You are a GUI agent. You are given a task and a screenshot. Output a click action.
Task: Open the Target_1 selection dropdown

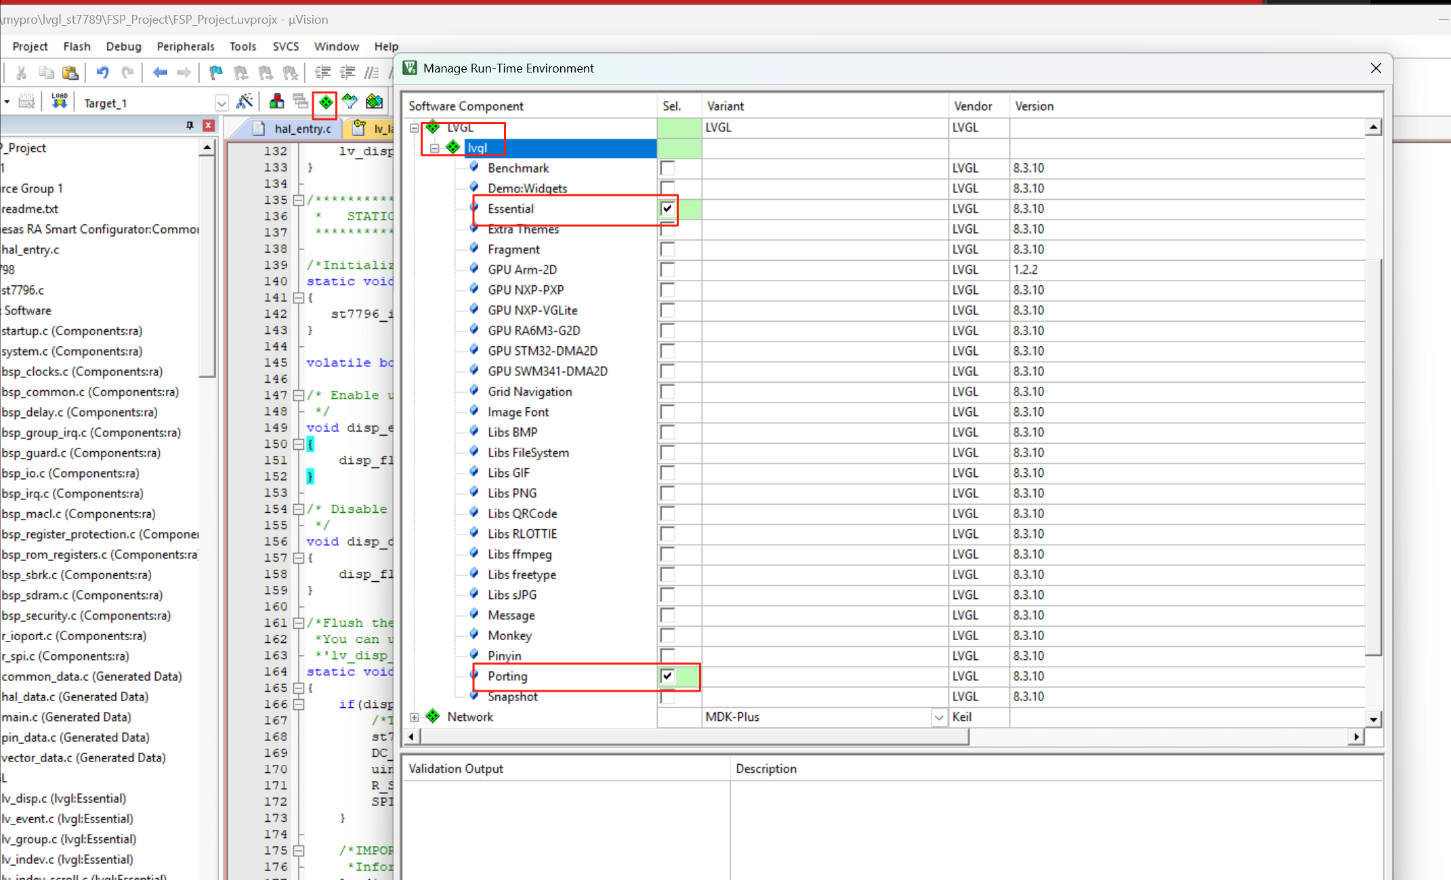pyautogui.click(x=222, y=103)
